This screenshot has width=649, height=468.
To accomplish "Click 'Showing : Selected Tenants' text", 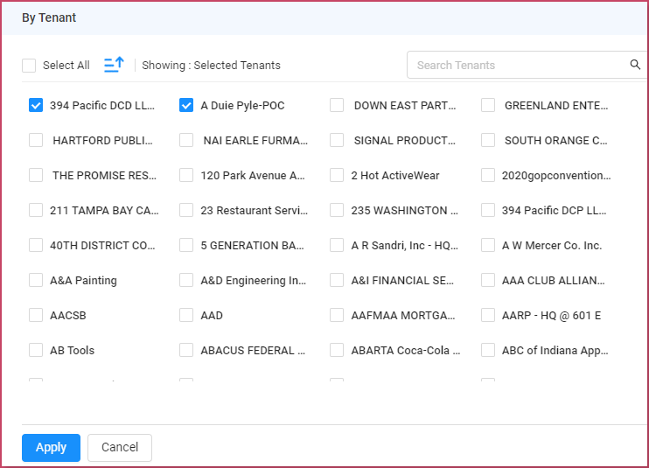I will pyautogui.click(x=211, y=66).
